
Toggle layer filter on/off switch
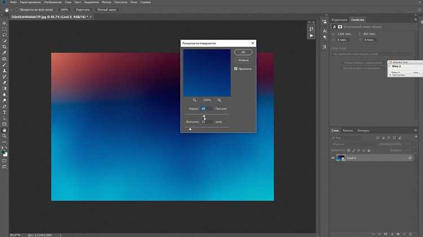416,137
